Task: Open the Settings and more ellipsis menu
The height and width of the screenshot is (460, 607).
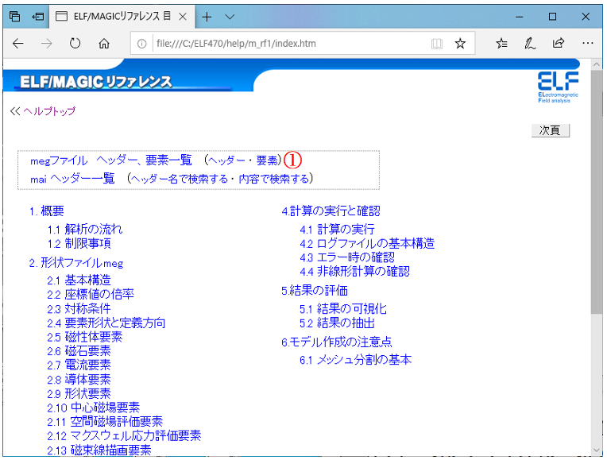Action: tap(587, 44)
